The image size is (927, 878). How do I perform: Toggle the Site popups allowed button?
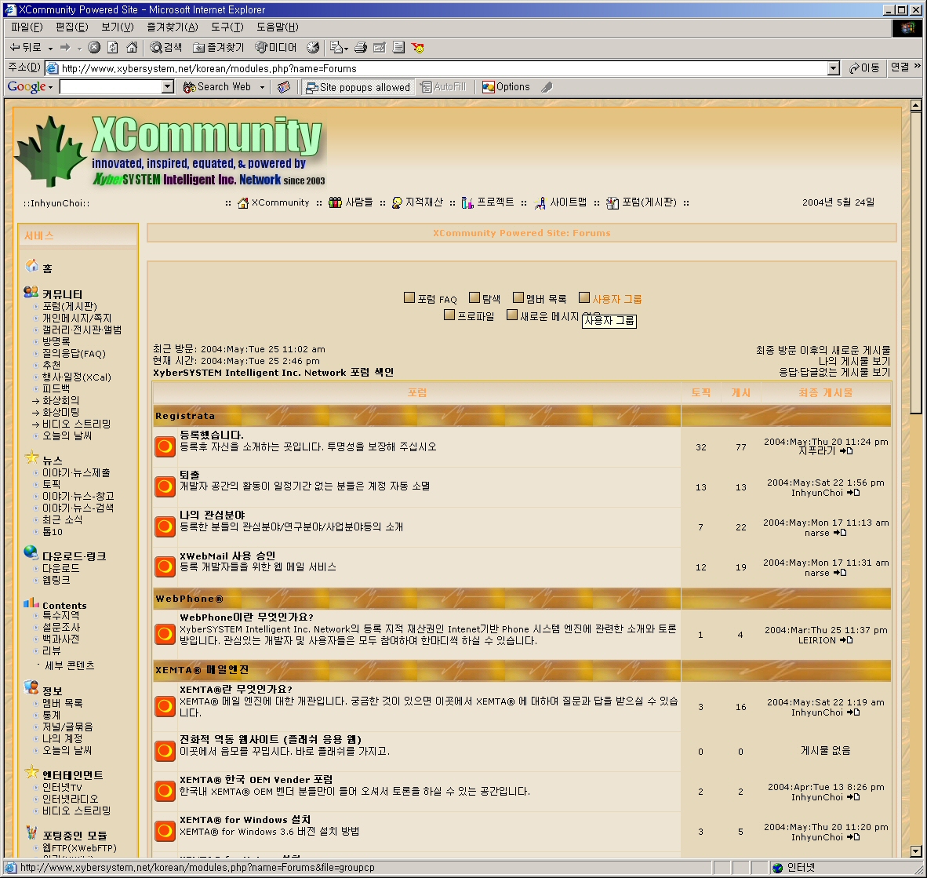pos(358,87)
